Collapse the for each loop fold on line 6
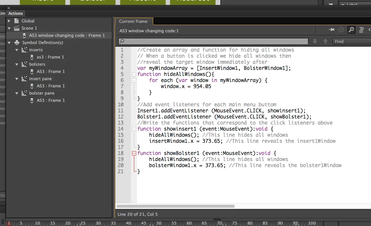371x226 pixels. 134,80
